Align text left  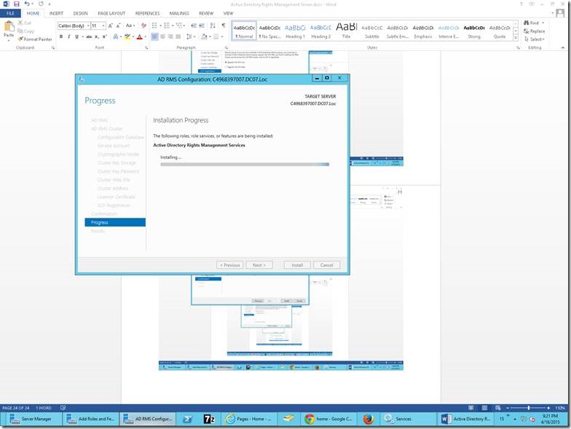tap(154, 36)
